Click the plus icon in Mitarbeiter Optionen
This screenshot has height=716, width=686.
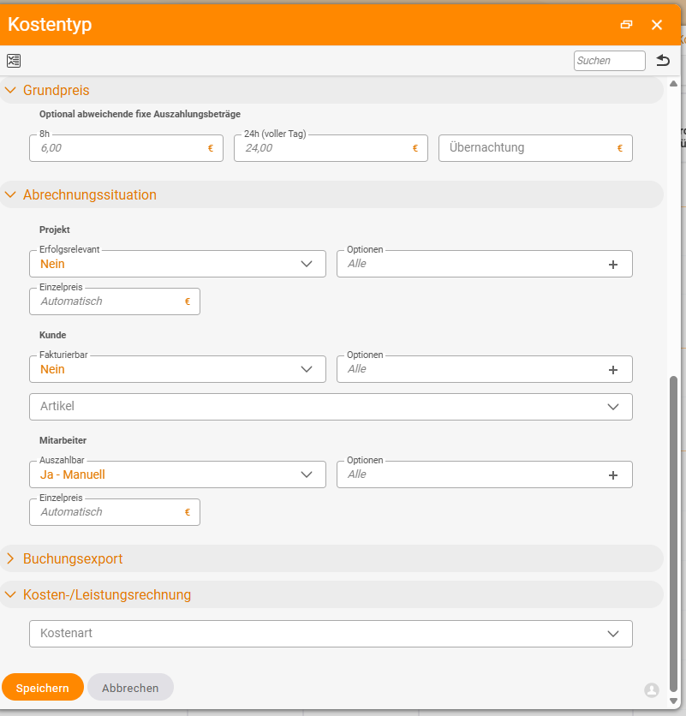[613, 475]
